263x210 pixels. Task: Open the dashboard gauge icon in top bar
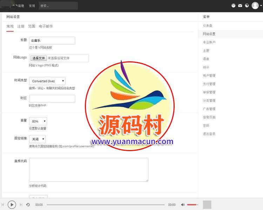tap(233, 6)
